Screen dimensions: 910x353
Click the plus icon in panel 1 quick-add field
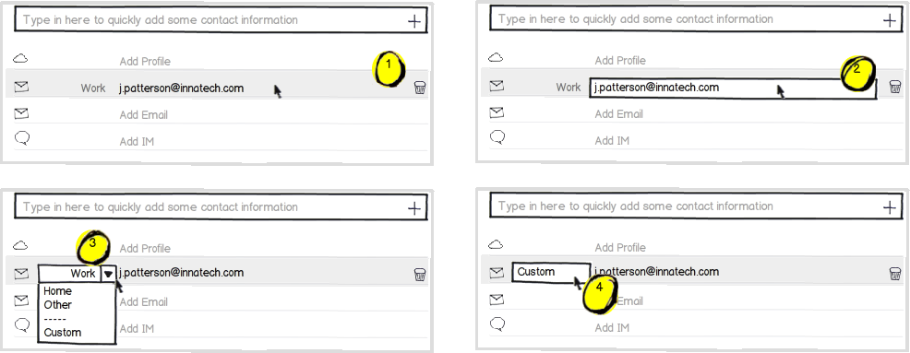[x=413, y=21]
